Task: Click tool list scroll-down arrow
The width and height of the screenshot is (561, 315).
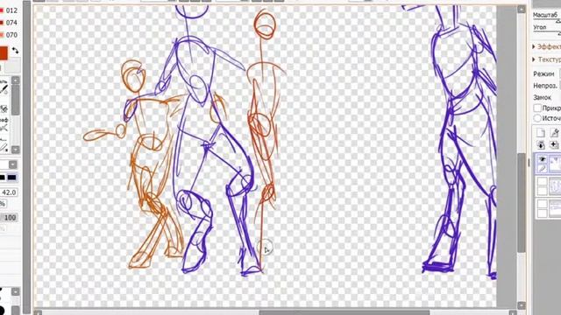Action: pos(16,150)
